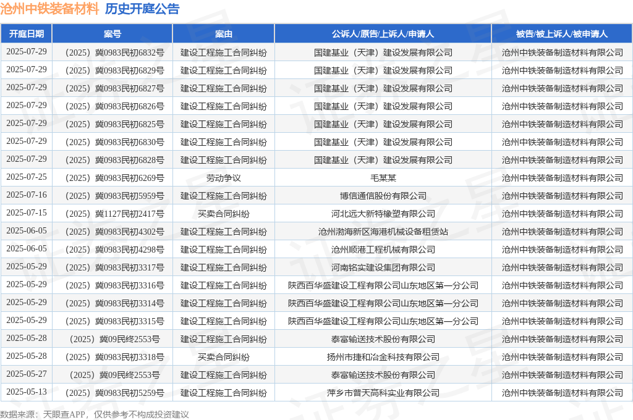The width and height of the screenshot is (633, 420).
Task: Click the 2025-05-27 date cell
Action: coord(26,374)
